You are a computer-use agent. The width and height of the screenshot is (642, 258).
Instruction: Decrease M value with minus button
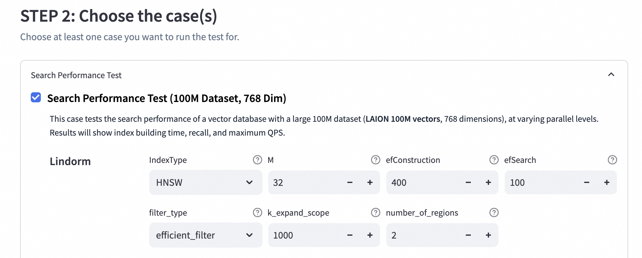pos(350,182)
